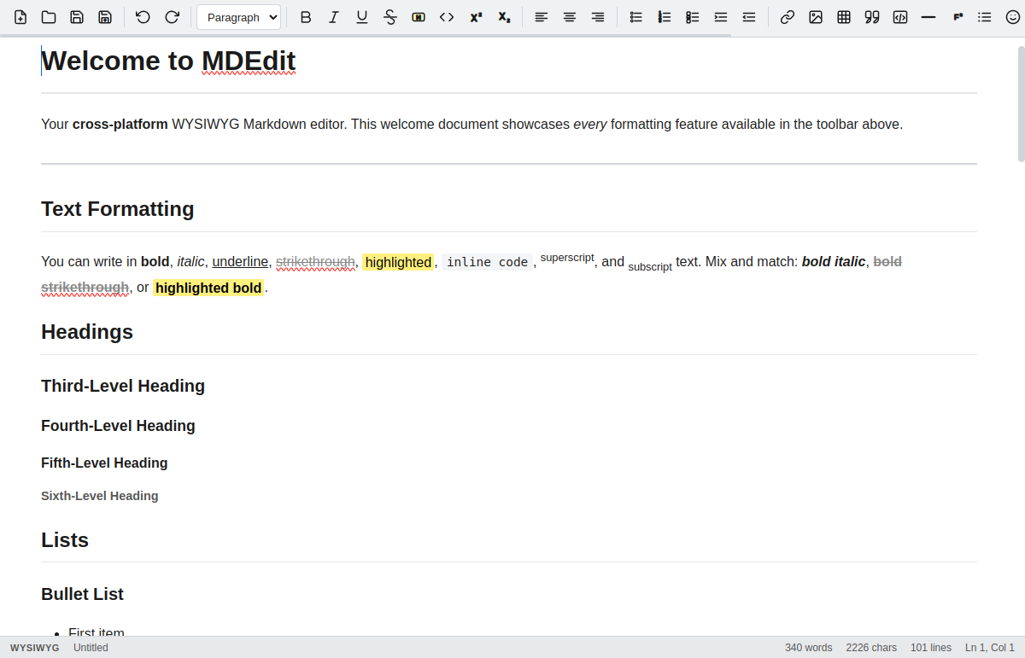1025x658 pixels.
Task: Insert a code block
Action: [900, 17]
